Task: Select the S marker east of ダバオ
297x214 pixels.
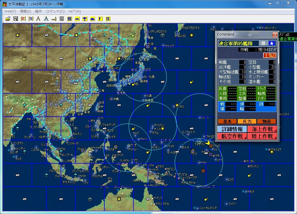Action: [x=115, y=147]
